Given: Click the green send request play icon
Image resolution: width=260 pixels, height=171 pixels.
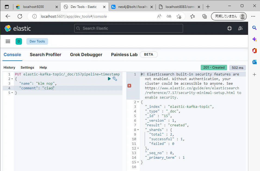Looking at the screenshot, I should tap(109, 79).
